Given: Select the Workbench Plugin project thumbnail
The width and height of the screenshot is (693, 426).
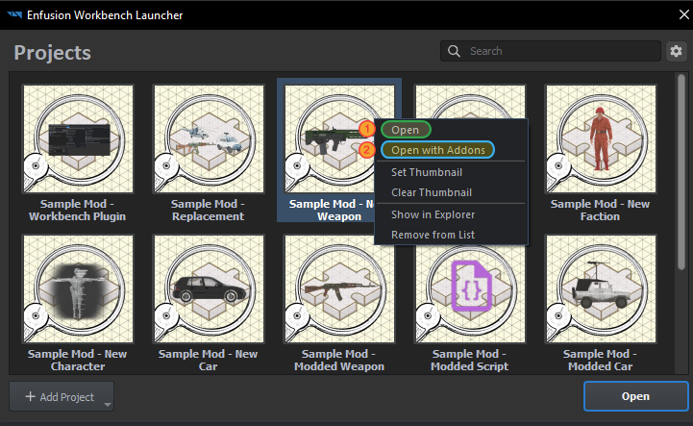Looking at the screenshot, I should 78,138.
